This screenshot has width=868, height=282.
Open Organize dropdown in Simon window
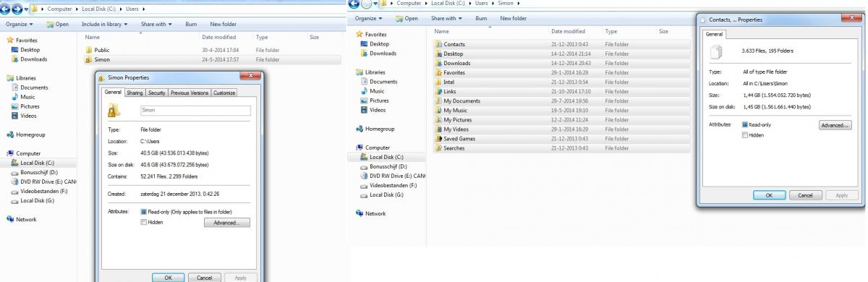tap(368, 18)
